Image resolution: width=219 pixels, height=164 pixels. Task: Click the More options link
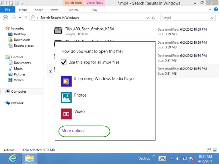(74, 131)
